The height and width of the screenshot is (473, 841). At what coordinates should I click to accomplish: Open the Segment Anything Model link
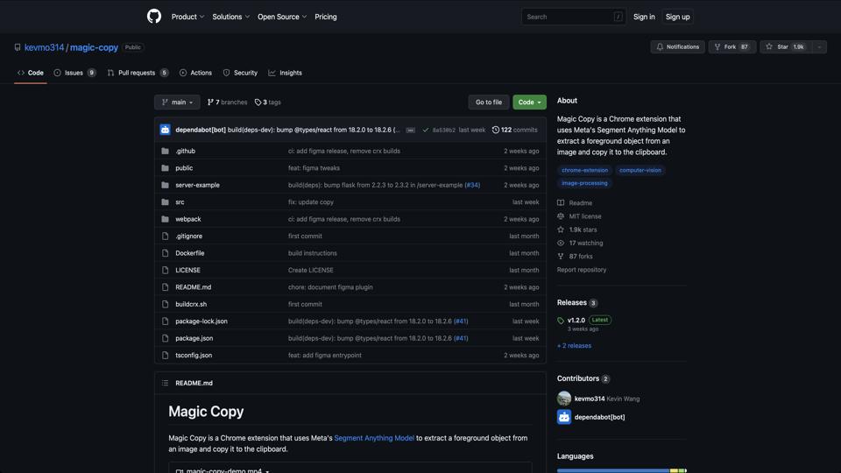[374, 438]
